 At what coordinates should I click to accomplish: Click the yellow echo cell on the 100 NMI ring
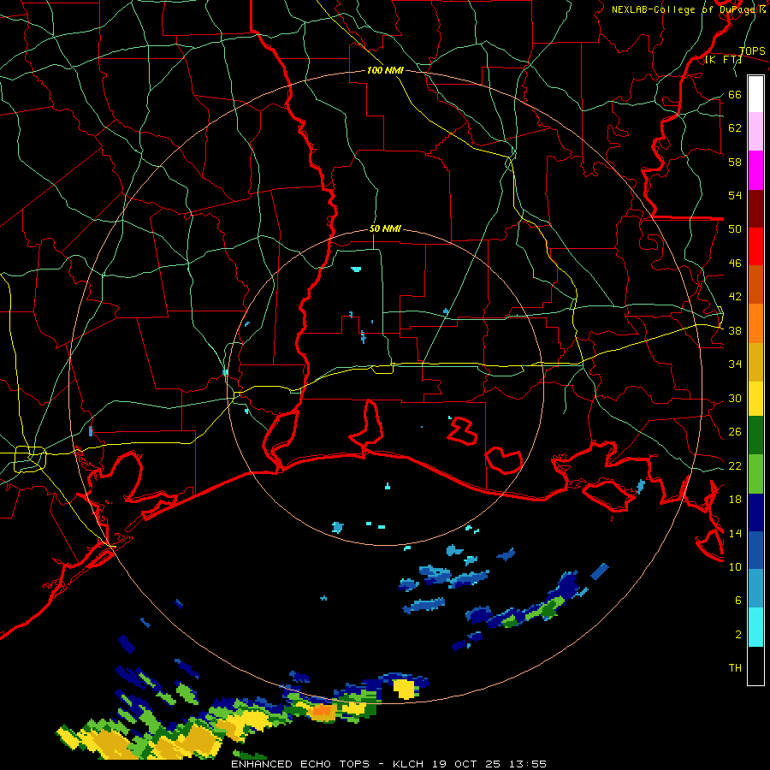coord(406,689)
